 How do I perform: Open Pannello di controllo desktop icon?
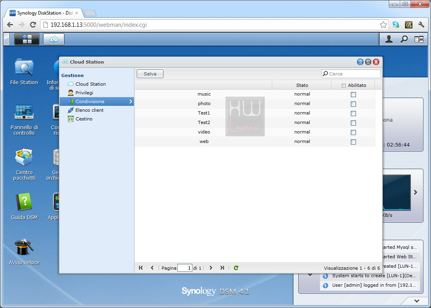(24, 119)
